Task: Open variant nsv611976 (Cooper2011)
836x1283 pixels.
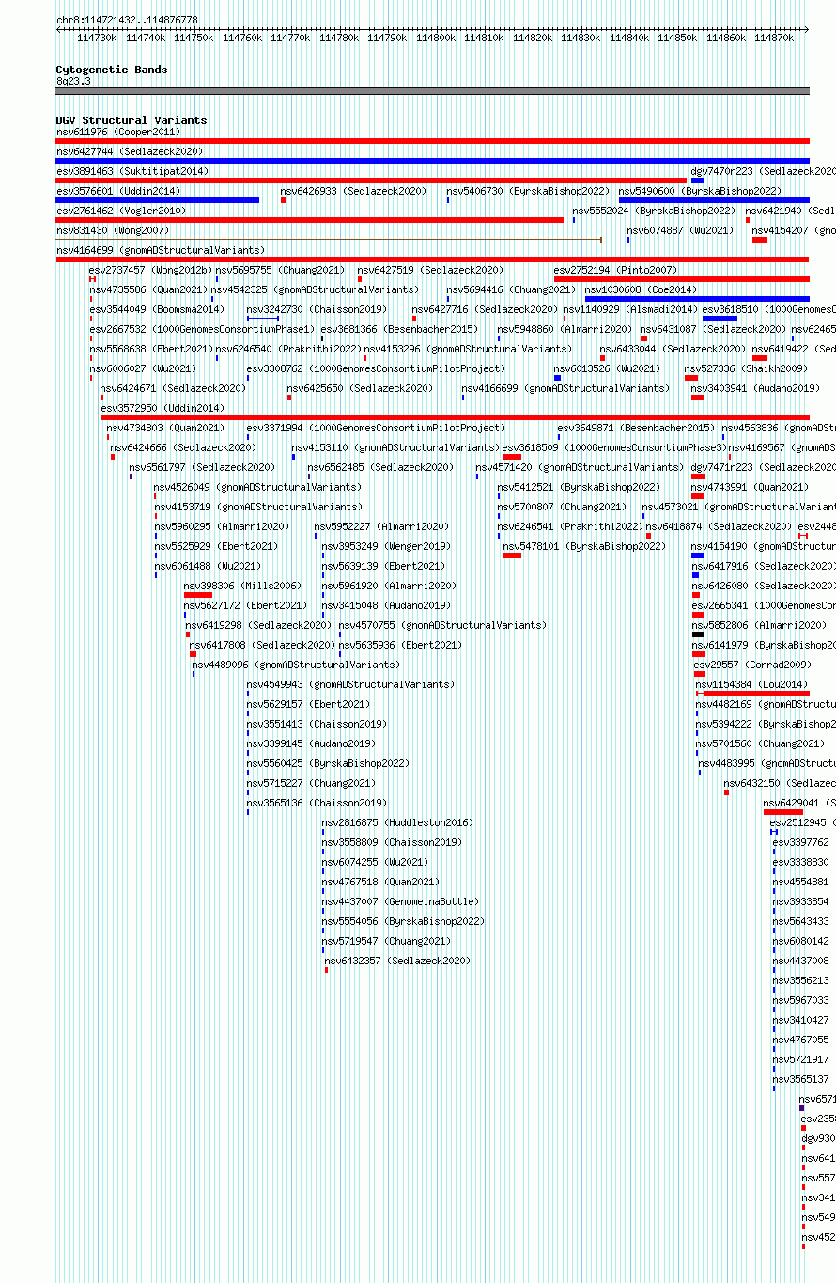Action: [x=118, y=132]
